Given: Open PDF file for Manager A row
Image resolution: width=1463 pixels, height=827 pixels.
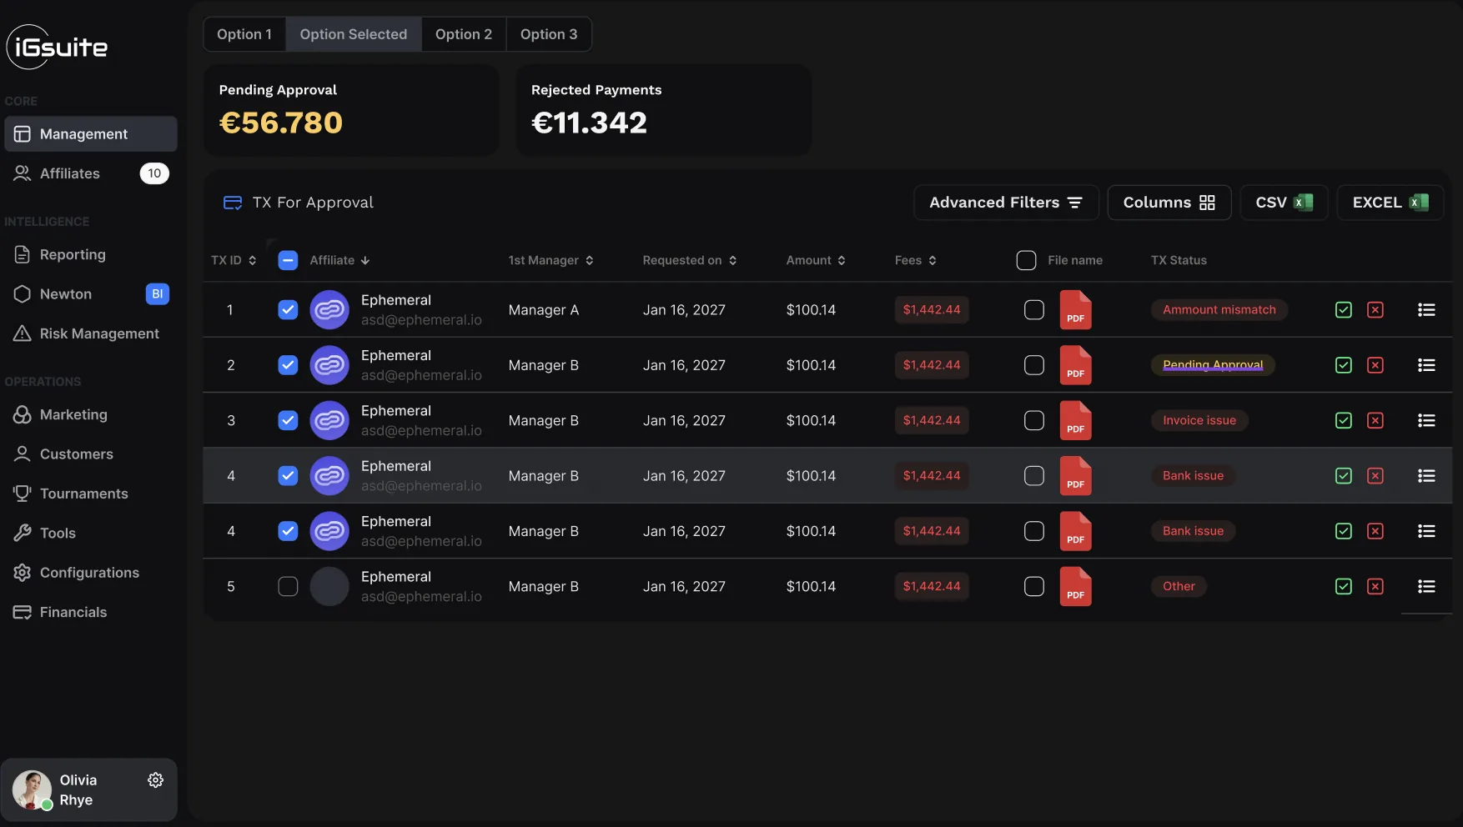Looking at the screenshot, I should 1075,310.
